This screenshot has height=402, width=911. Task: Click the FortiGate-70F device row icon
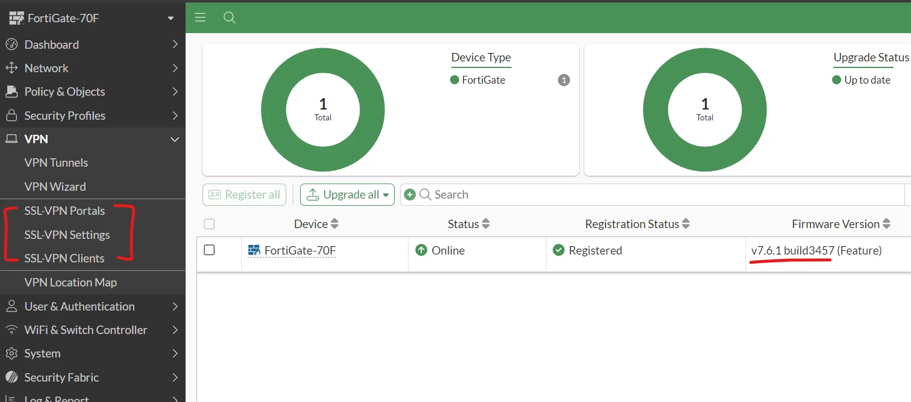254,250
